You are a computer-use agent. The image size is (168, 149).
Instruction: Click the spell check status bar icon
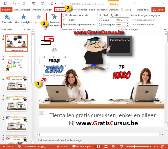pyautogui.click(x=20, y=146)
